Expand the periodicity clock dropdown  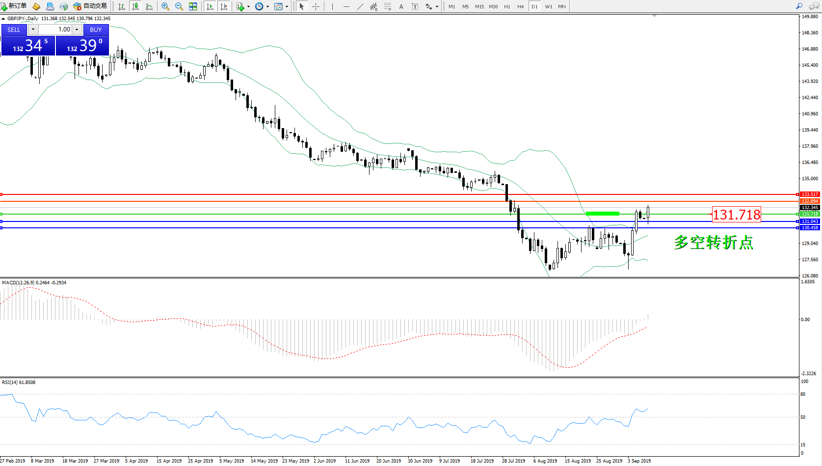267,7
